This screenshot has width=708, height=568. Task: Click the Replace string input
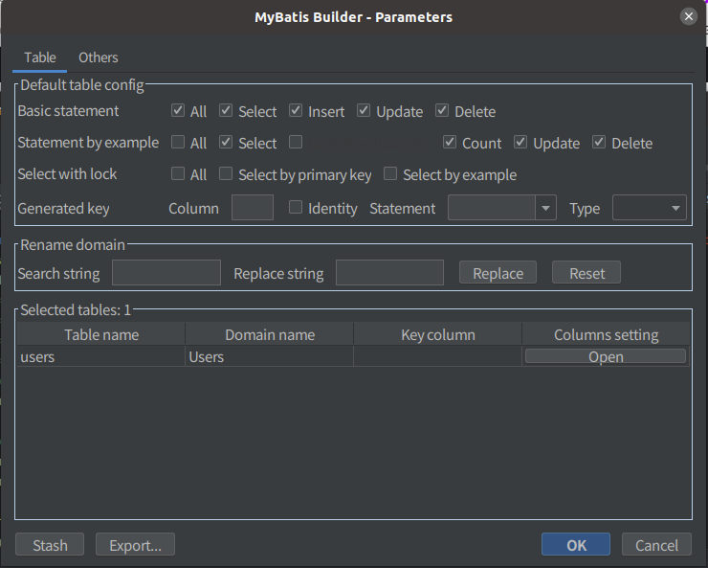[x=389, y=272]
